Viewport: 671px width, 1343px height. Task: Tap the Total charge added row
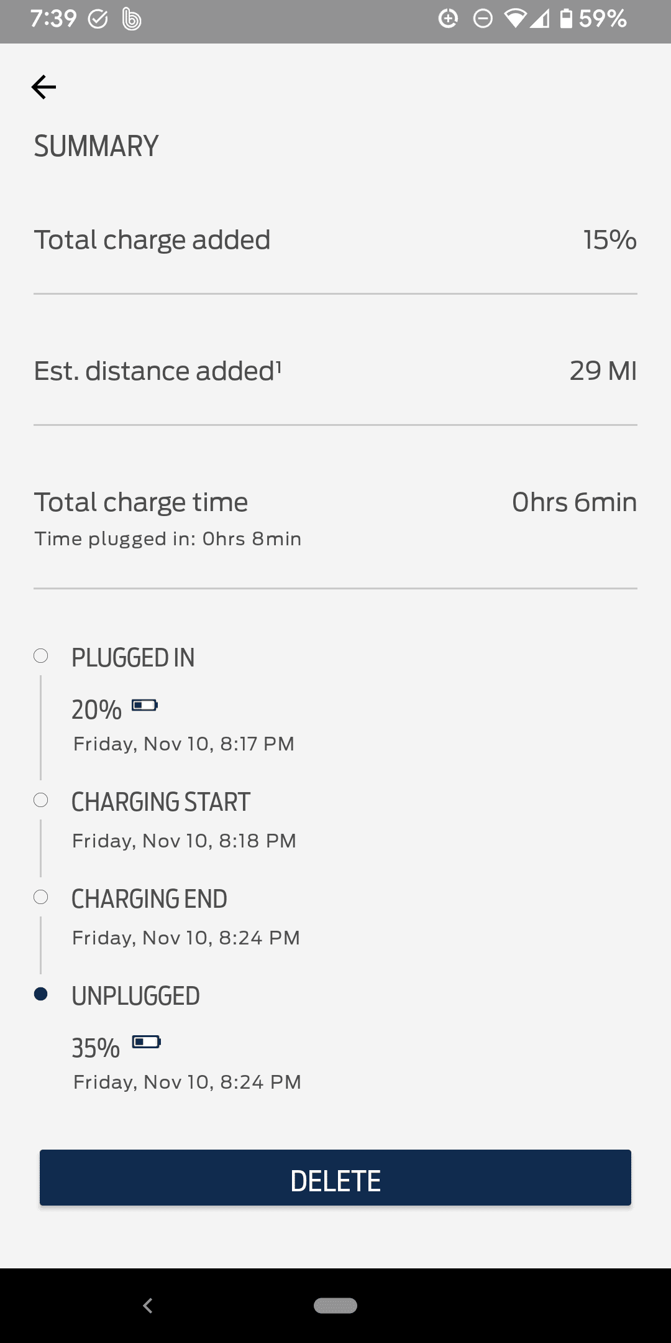[x=335, y=240]
